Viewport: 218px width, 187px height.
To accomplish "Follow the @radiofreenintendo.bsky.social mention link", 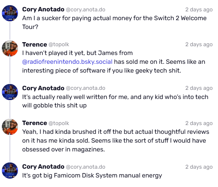I will click(x=67, y=62).
